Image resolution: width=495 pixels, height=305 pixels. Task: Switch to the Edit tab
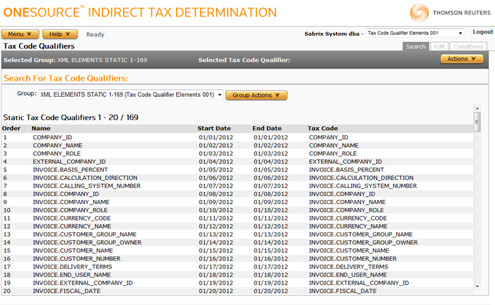439,47
